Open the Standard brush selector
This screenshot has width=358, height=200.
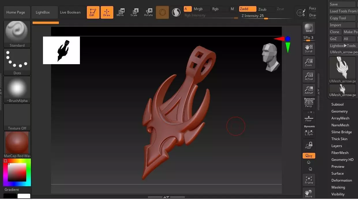(17, 34)
